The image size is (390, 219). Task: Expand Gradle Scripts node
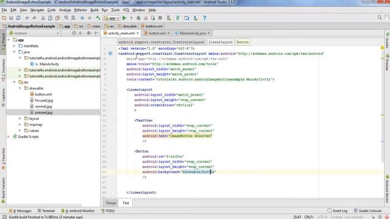click(x=9, y=136)
